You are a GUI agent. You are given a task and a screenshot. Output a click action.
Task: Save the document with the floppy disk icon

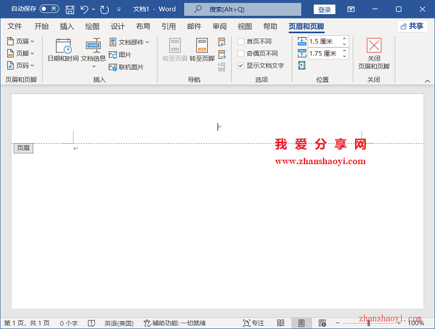tap(70, 10)
